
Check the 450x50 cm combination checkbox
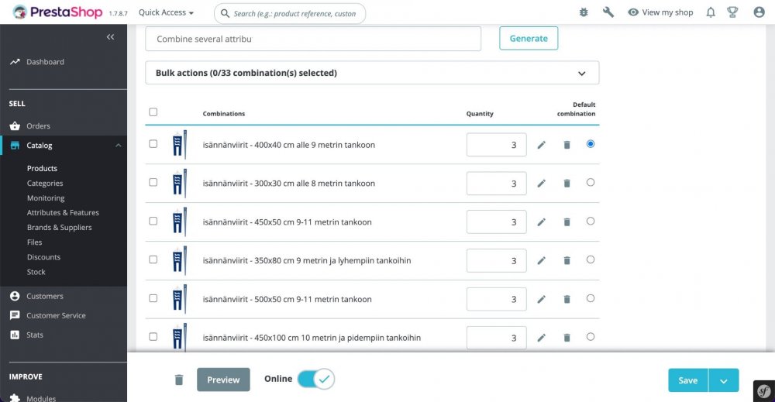click(x=153, y=221)
